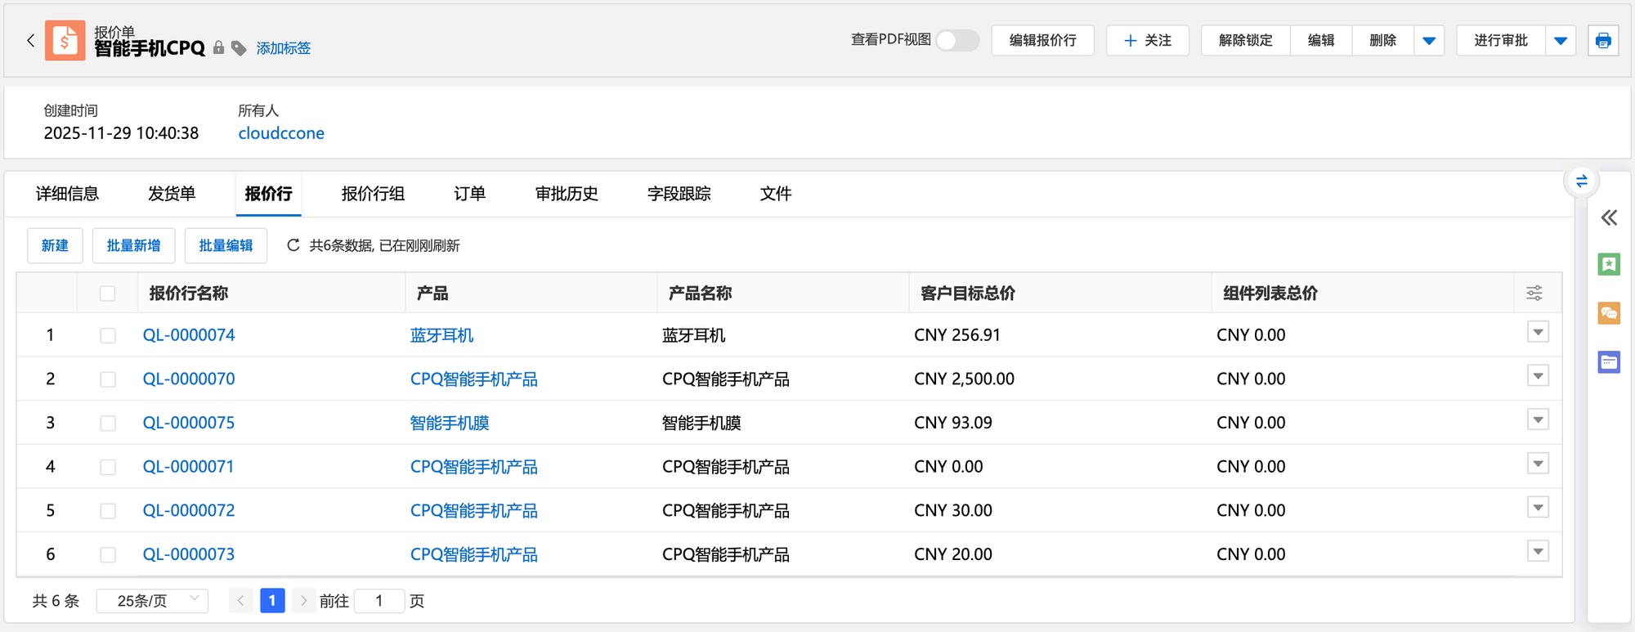This screenshot has width=1635, height=632.
Task: Select checkbox for row QL-0000074
Action: pos(107,335)
